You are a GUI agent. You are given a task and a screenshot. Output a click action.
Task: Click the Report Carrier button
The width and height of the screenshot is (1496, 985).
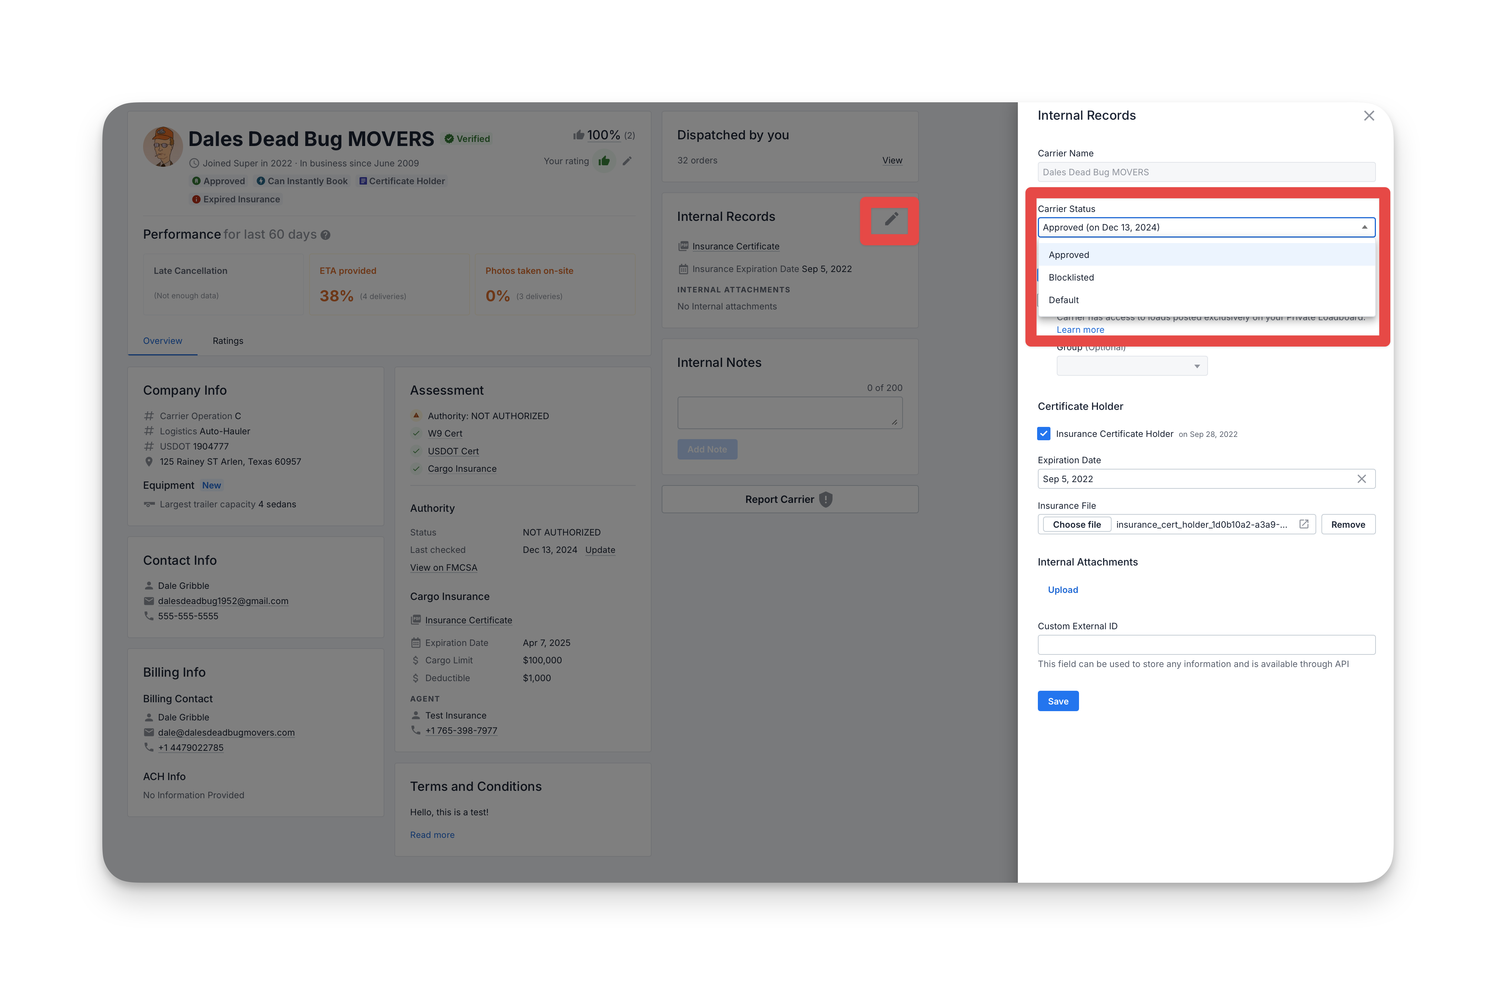pos(790,499)
